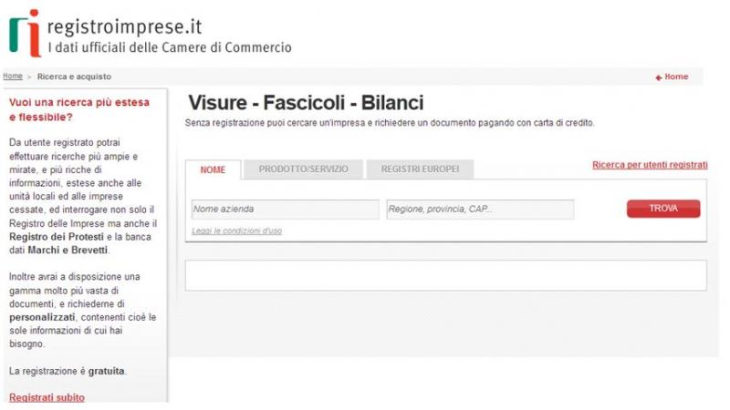Viewport: 730px width, 410px height.
Task: Read 'Leggi le condizioni d'uso' link
Action: 236,231
